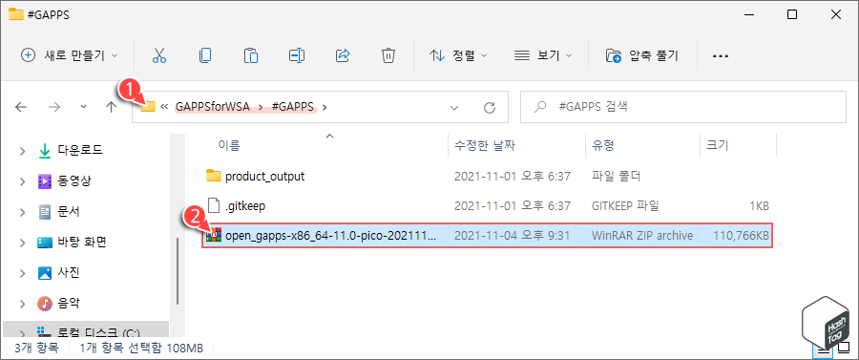Sort by the 크기 column header
Screen dimensions: 859x360
pos(717,146)
